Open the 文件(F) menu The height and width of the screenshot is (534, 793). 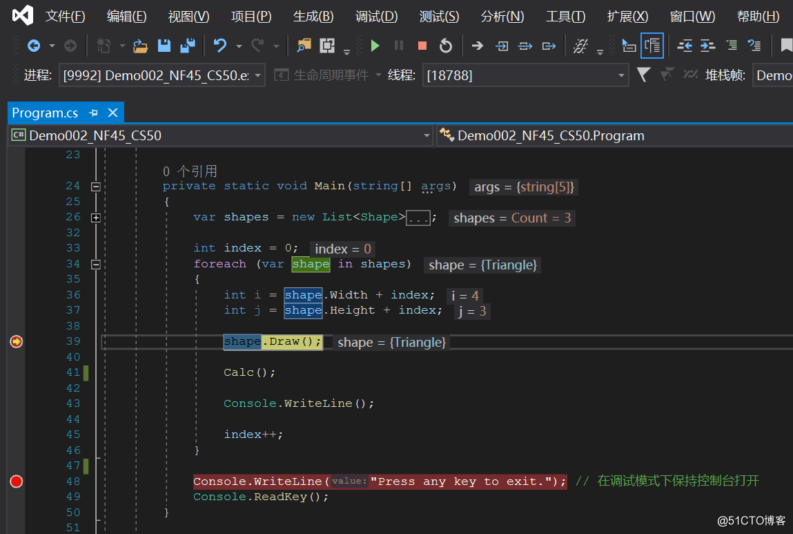click(65, 17)
